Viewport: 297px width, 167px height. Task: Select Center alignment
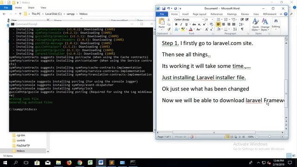(224, 24)
